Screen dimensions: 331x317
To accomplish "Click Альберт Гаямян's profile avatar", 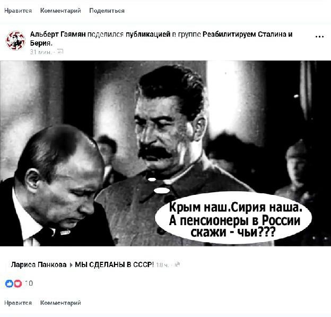I will tap(15, 40).
